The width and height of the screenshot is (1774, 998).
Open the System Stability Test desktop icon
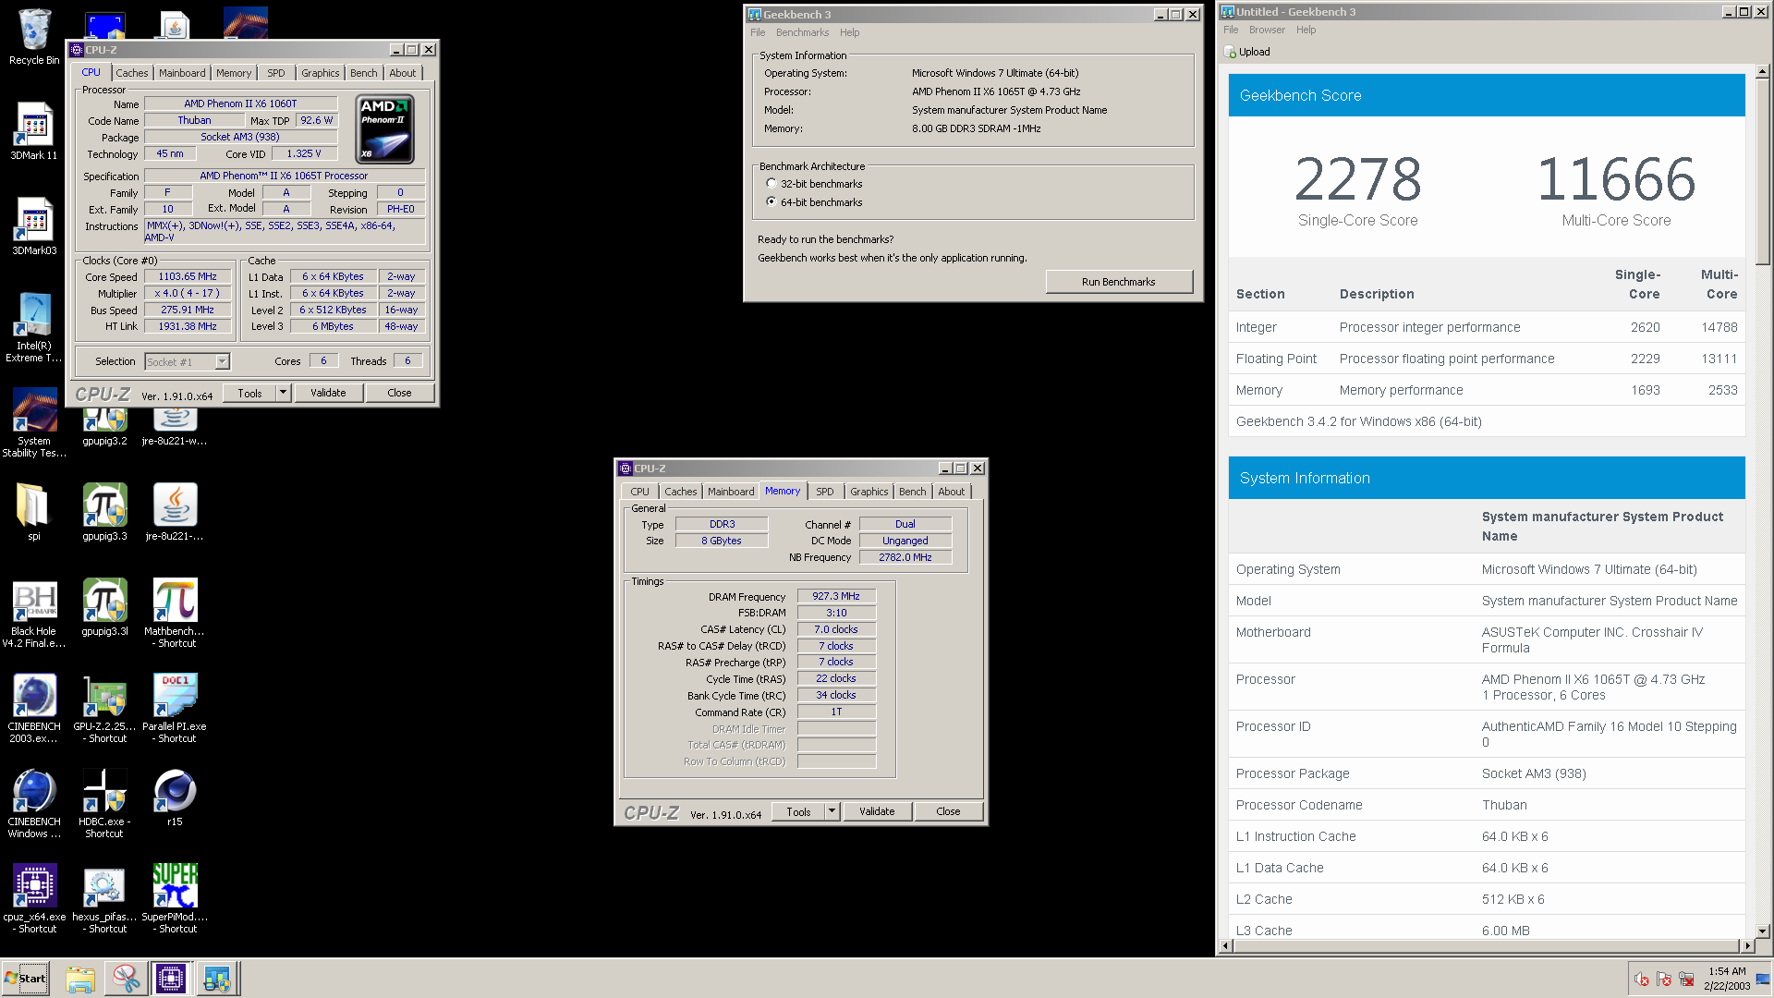click(34, 423)
